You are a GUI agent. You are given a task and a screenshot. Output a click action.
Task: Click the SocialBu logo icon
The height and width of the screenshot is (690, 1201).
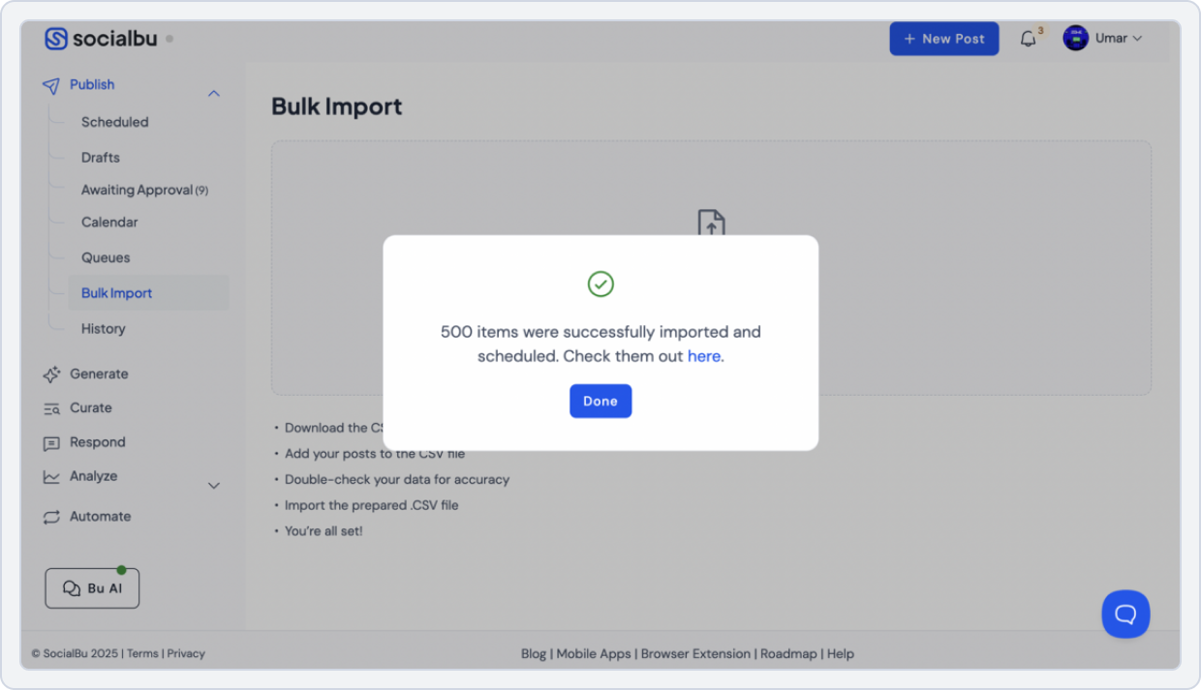56,38
